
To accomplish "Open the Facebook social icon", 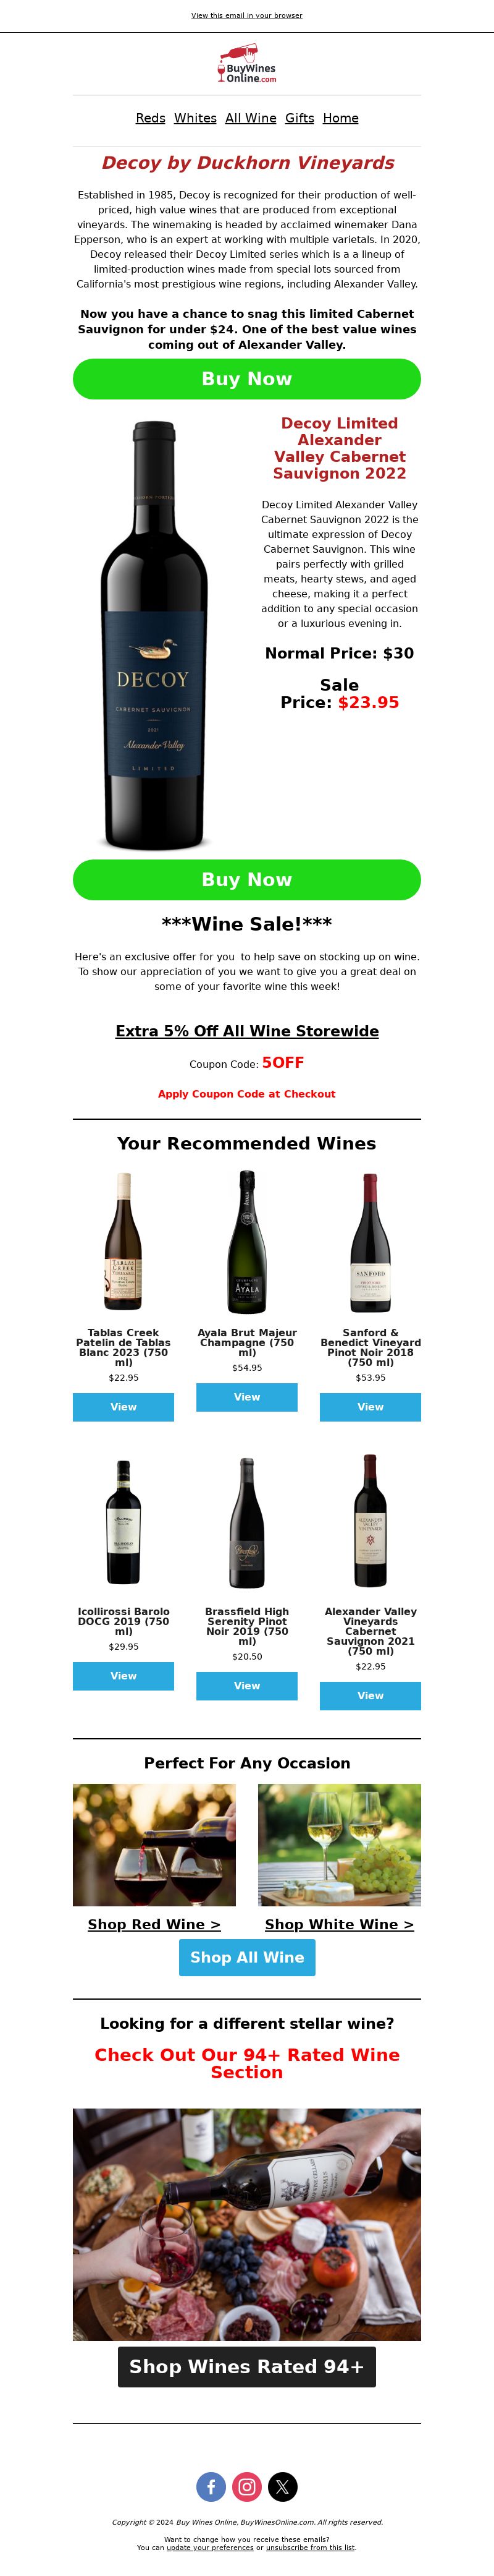I will pos(211,2486).
